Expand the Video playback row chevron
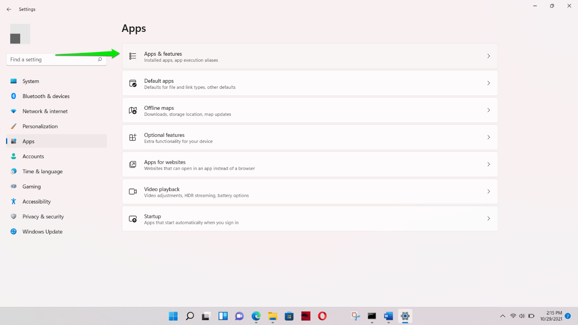Screen dimensions: 578x325 (488, 191)
